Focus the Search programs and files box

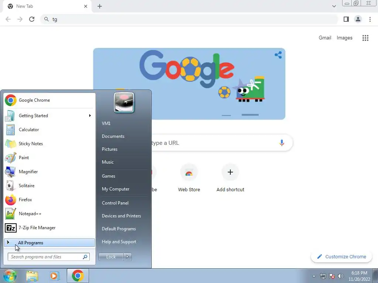tap(49, 257)
